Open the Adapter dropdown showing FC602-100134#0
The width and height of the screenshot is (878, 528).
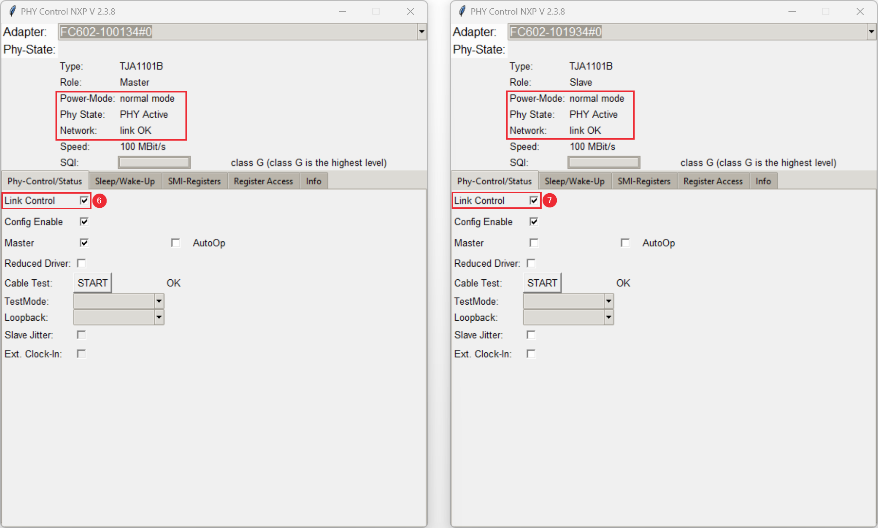421,32
